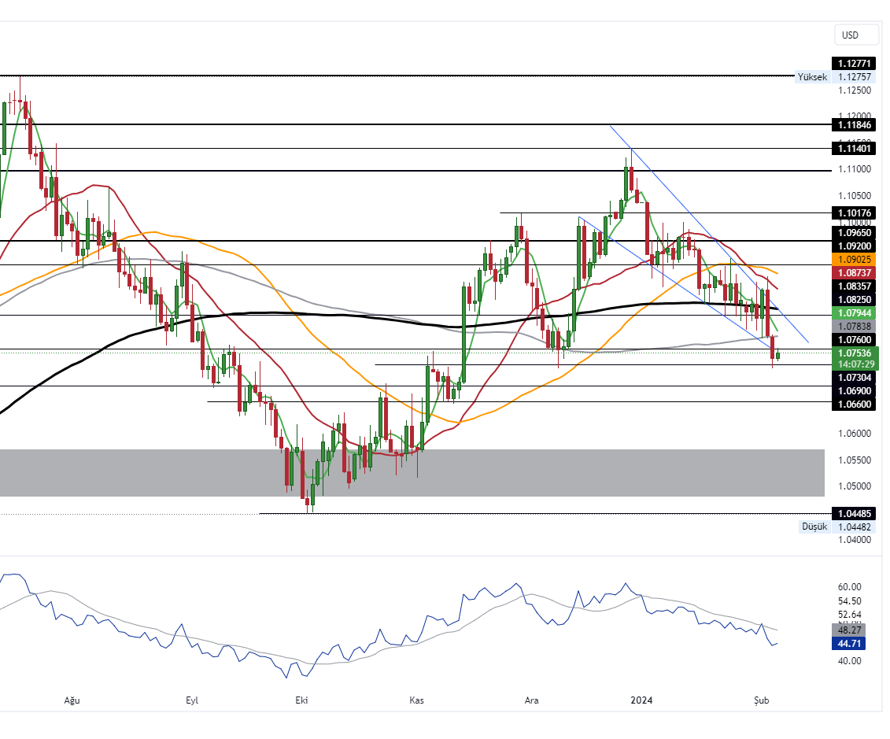Click the 2024 label on time axis
The width and height of the screenshot is (890, 739).
point(643,700)
